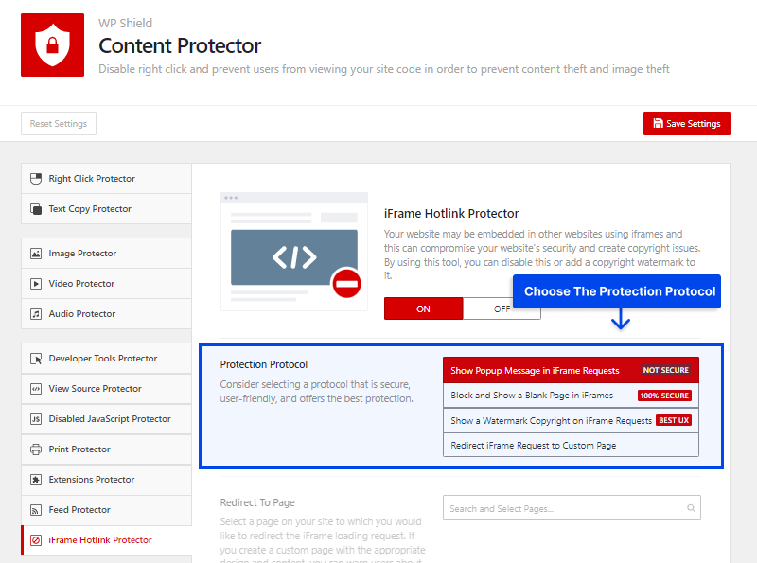Image resolution: width=757 pixels, height=563 pixels.
Task: Click the NOT SECURE badge
Action: tap(666, 370)
